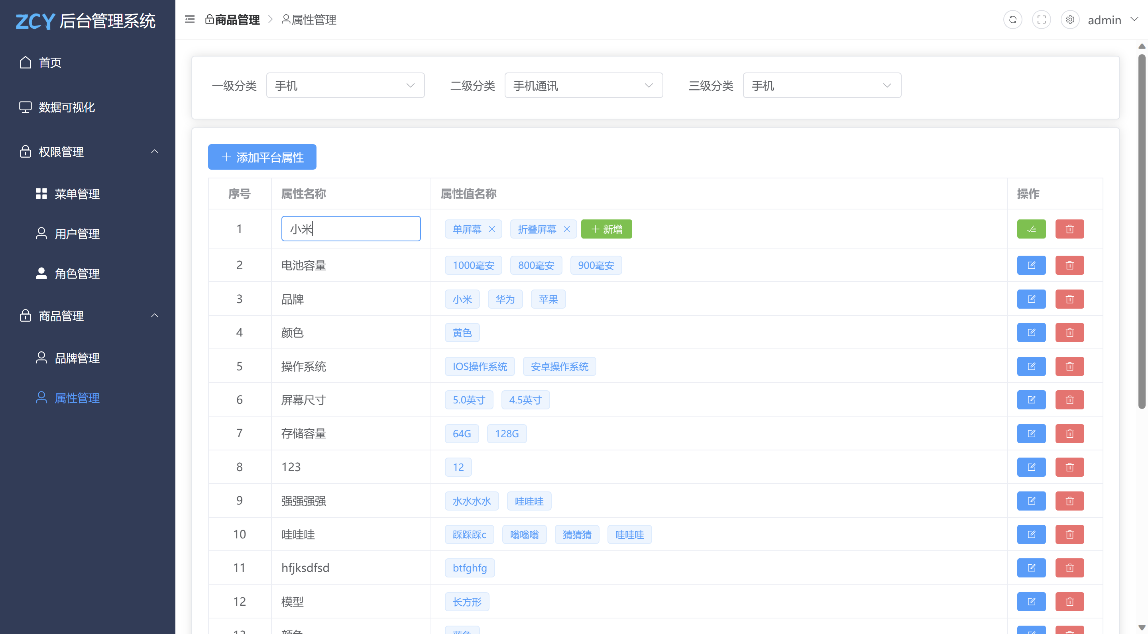The height and width of the screenshot is (634, 1148).
Task: Open 菜单管理 page
Action: (88, 194)
